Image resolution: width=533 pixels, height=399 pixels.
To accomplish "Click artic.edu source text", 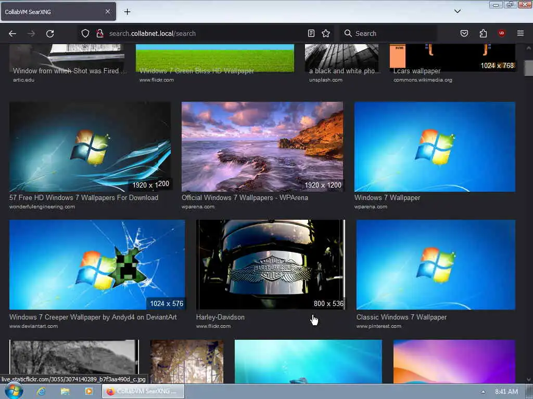I will 23,80.
